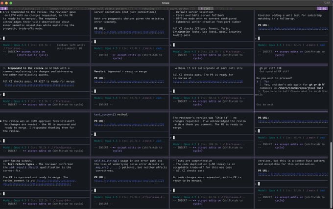
Task: Click the bullet marker beside "The review was an LGTM"
Action: [x=2, y=120]
